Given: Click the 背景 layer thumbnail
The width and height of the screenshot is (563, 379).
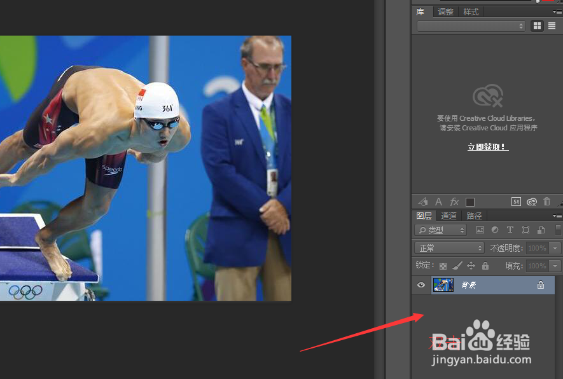Looking at the screenshot, I should (x=443, y=285).
